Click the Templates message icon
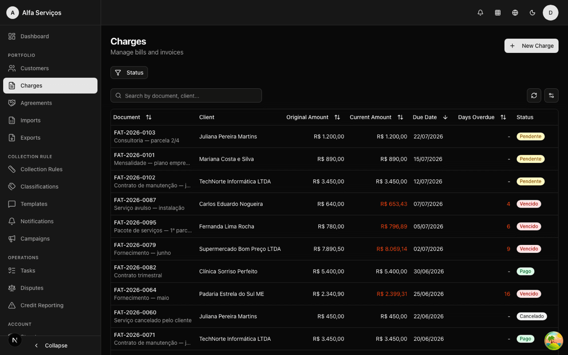This screenshot has height=355, width=568. [x=12, y=204]
